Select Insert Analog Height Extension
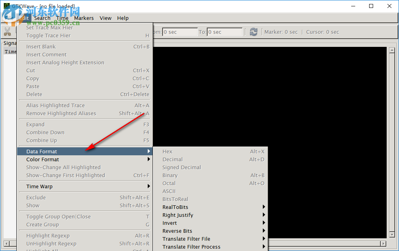The image size is (399, 251). pyautogui.click(x=85, y=62)
